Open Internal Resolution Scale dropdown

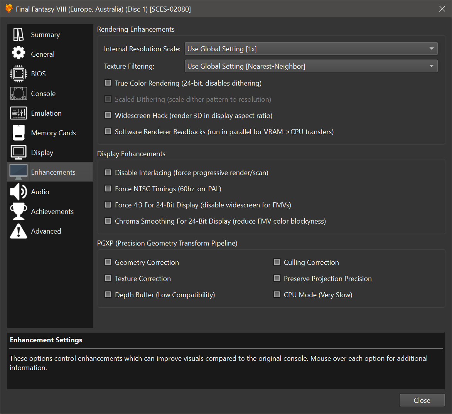pyautogui.click(x=311, y=49)
